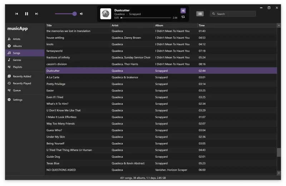Click the search magnifier icon
Screen dimensions: 286x186
click(x=213, y=14)
